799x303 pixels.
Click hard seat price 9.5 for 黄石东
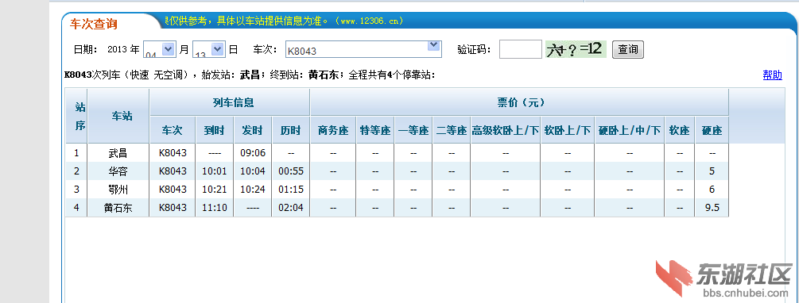[x=712, y=208]
